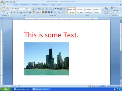Sort the selected text
This screenshot has width=122, height=91.
pos(61,9)
